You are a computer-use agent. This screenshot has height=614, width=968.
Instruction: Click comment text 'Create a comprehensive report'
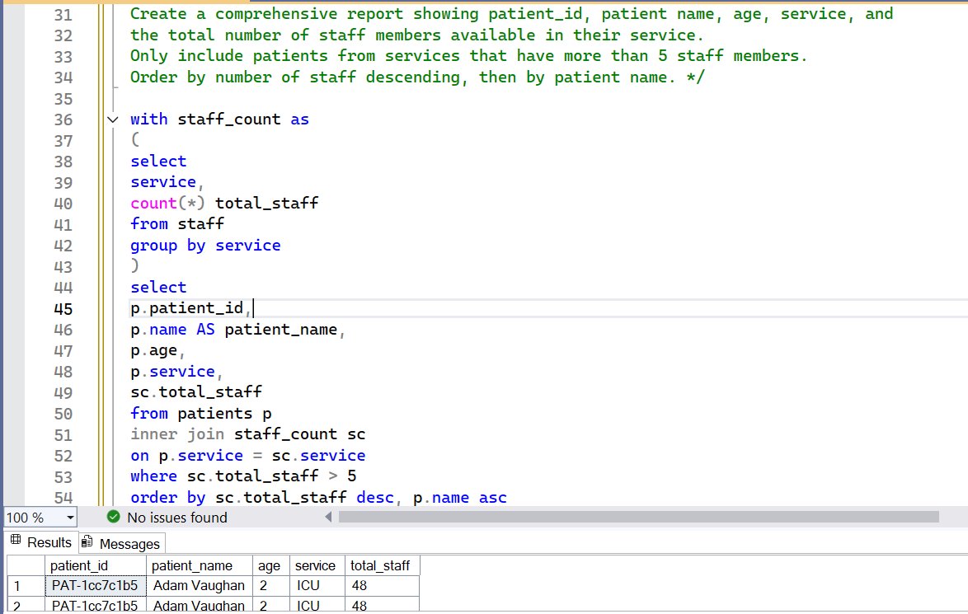(x=266, y=13)
